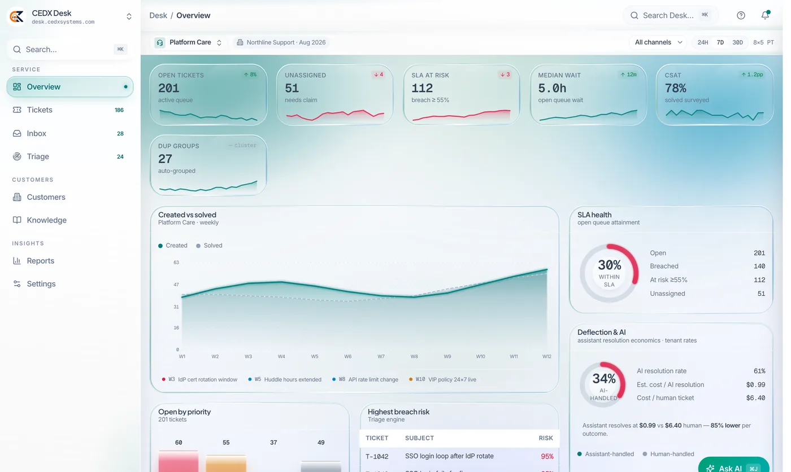
Task: Open the Platform Care queue dropdown
Action: coord(188,42)
